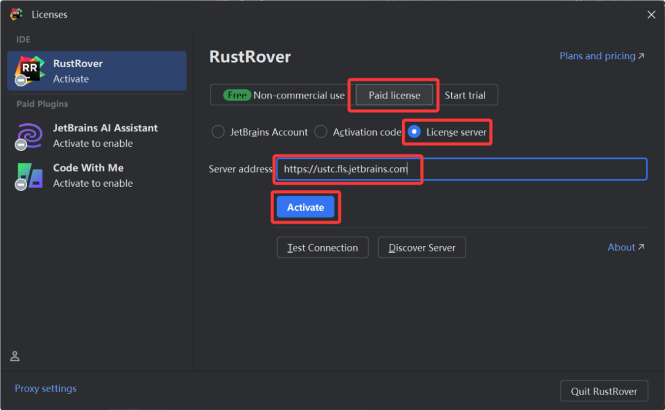Select the RustRover Activate entry in the sidebar
The image size is (665, 410).
click(97, 71)
